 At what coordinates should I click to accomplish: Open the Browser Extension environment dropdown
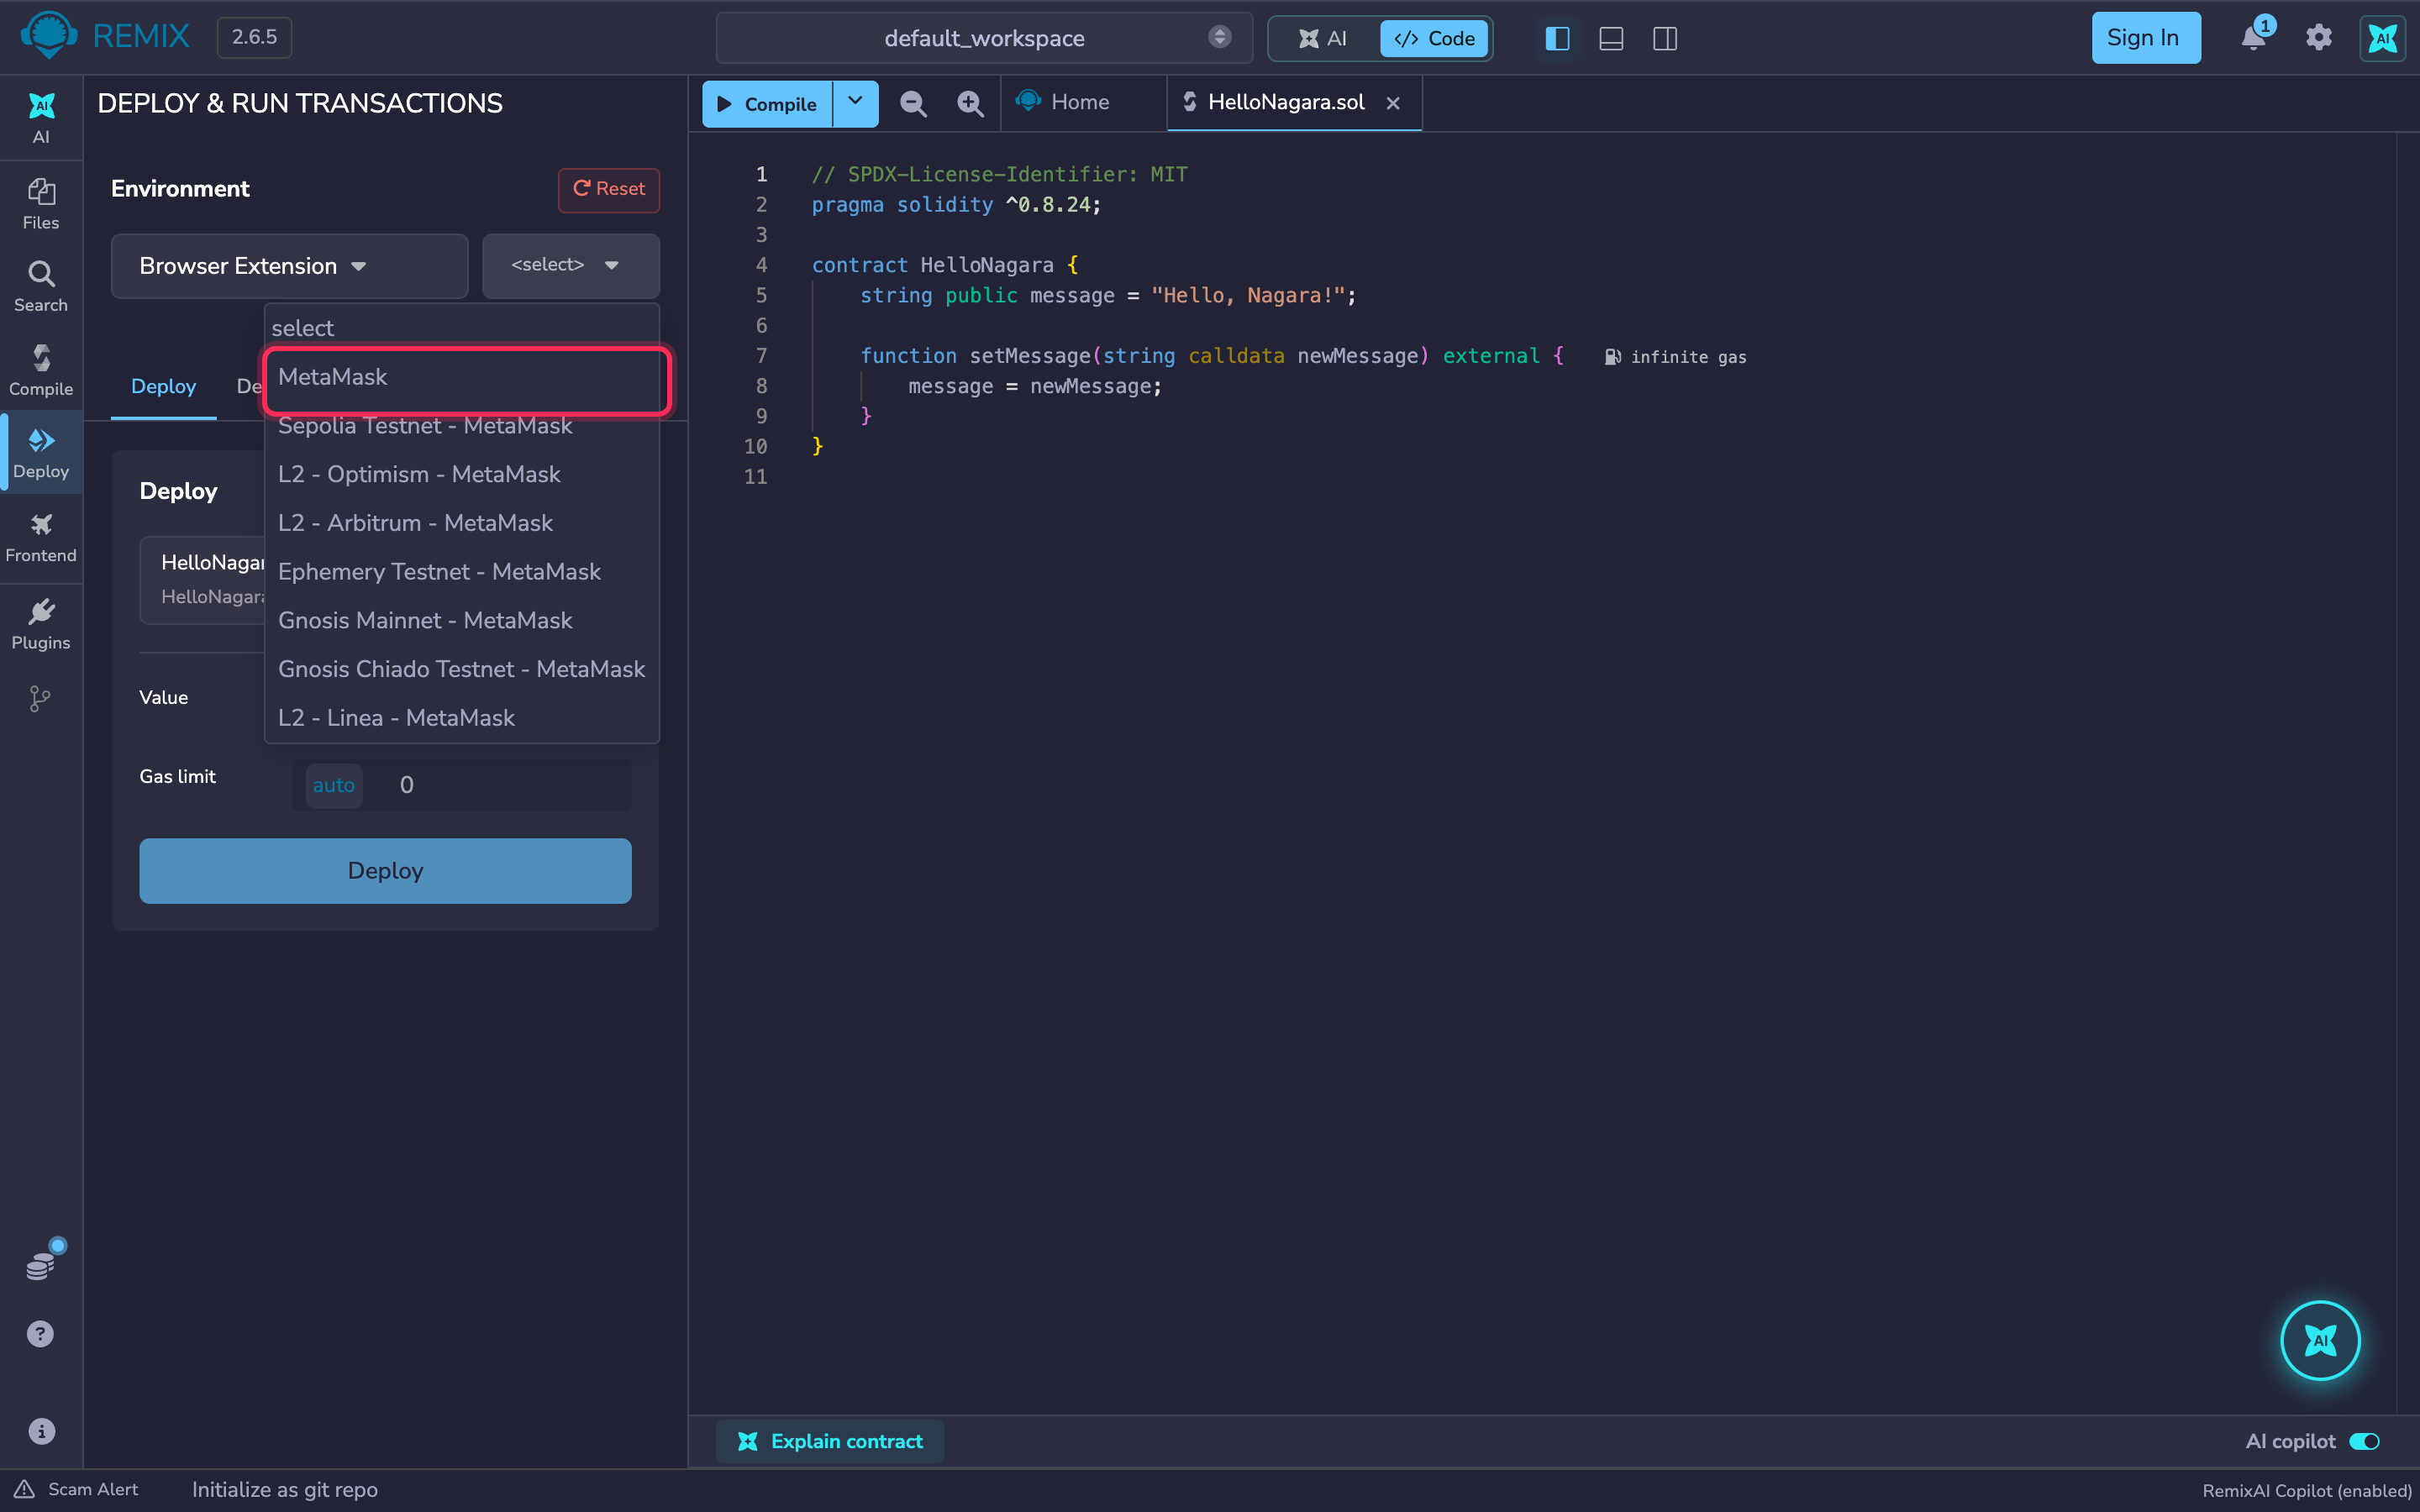click(x=289, y=266)
